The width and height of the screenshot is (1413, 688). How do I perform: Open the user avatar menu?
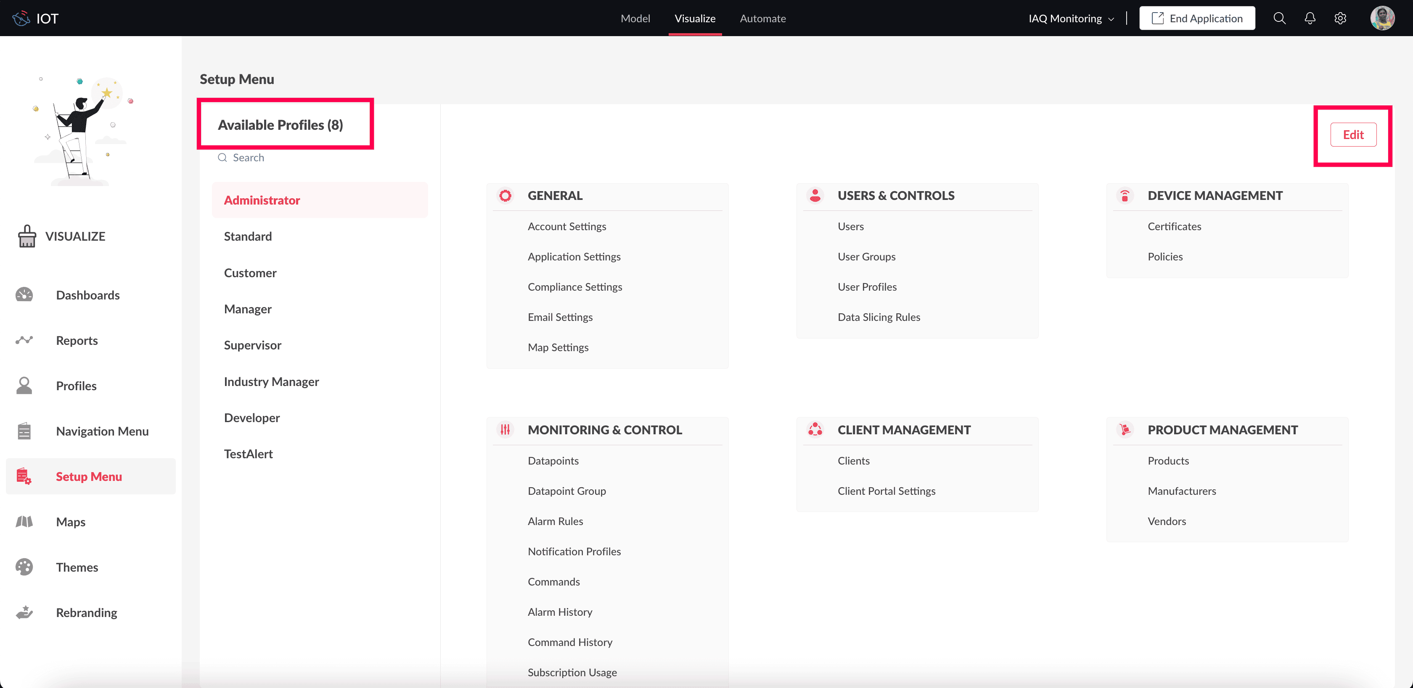point(1382,18)
